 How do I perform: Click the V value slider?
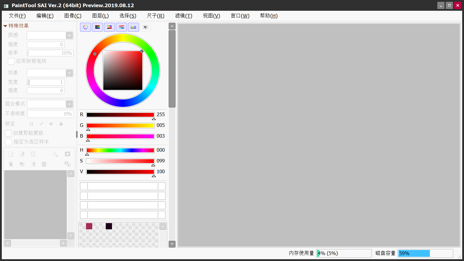pos(120,172)
